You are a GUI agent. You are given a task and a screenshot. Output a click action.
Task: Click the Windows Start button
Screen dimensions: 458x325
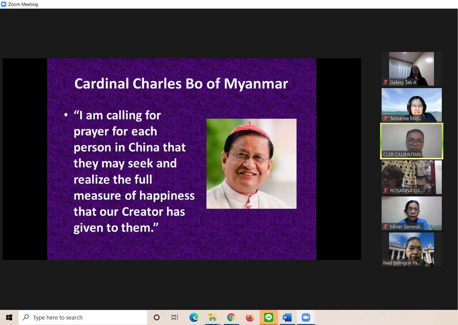[9, 317]
